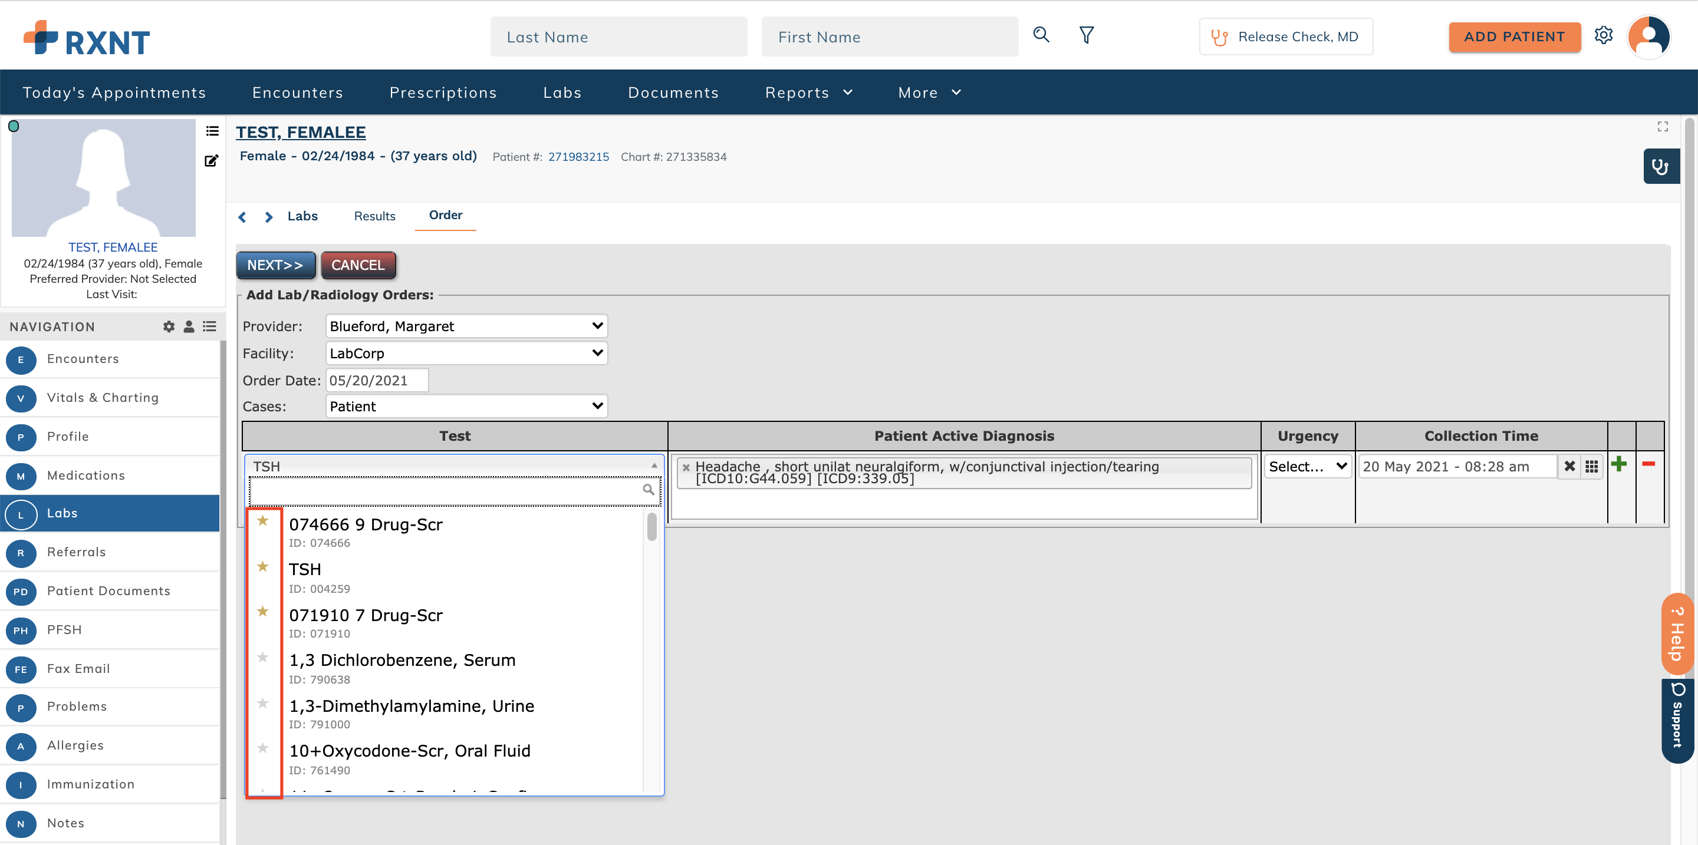Click the CANCEL button
The image size is (1698, 845).
[x=358, y=265]
